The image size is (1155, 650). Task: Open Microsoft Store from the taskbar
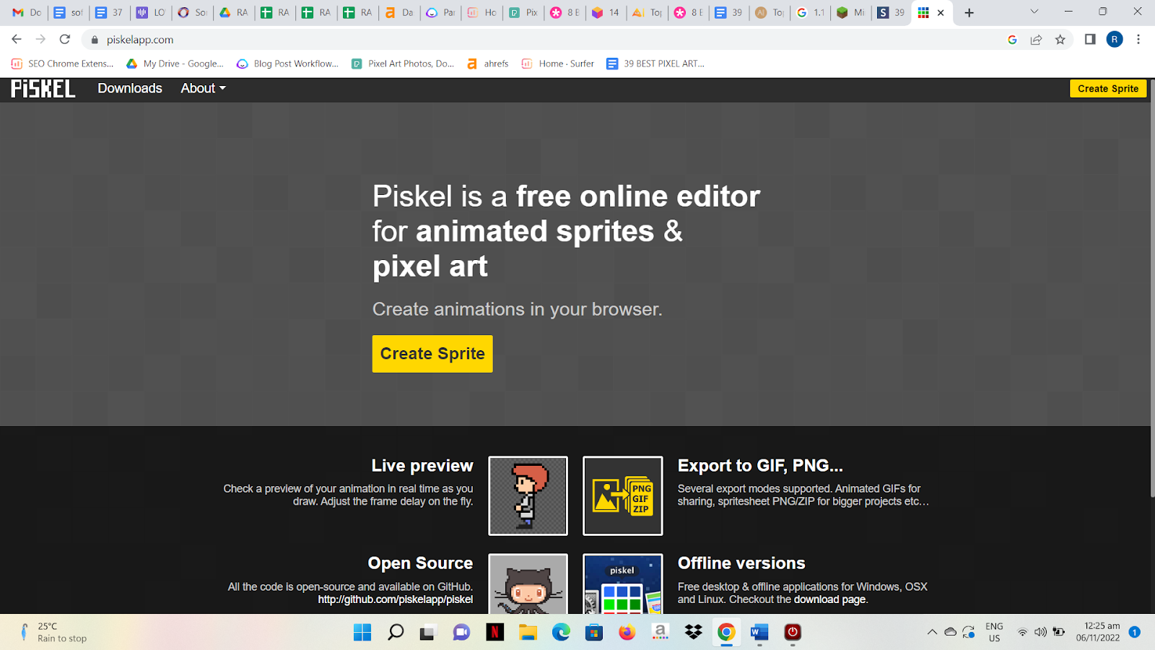[x=594, y=633]
